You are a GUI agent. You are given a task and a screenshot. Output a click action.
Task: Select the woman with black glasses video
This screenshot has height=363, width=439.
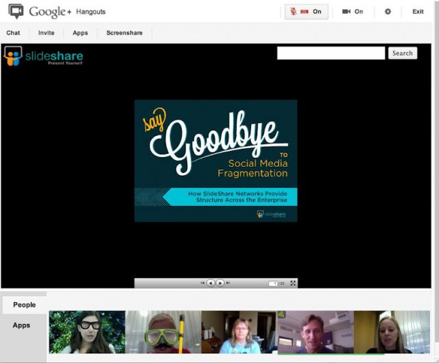tap(87, 332)
